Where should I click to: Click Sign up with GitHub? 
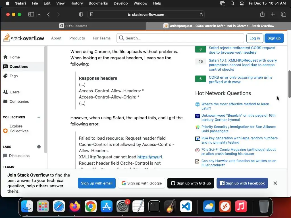pos(191,183)
